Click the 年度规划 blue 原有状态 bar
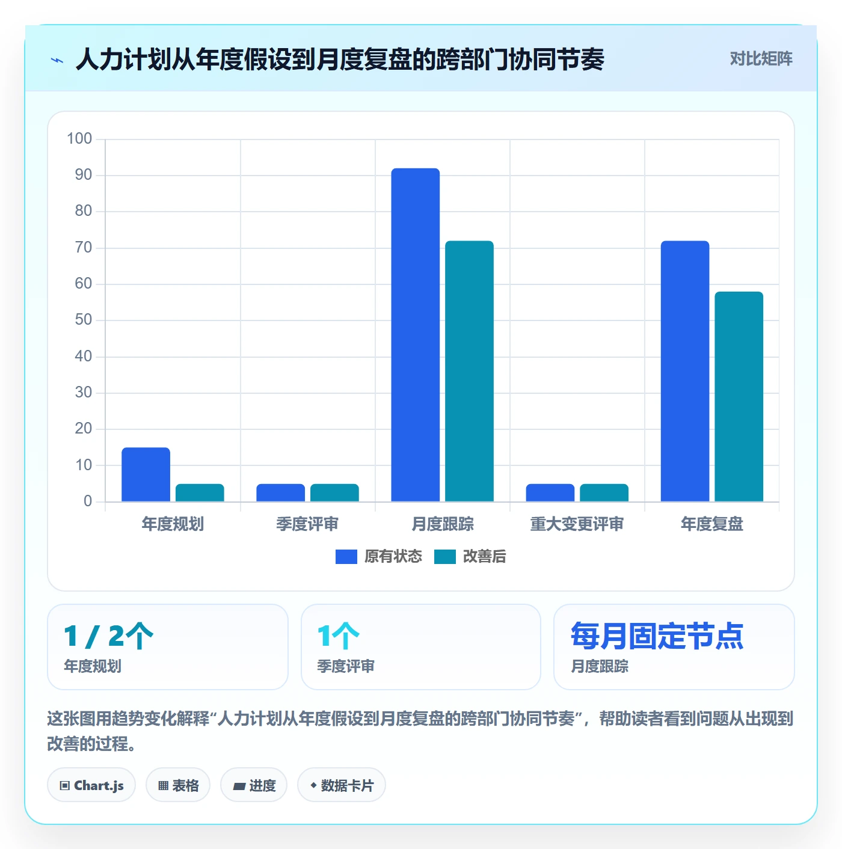The height and width of the screenshot is (849, 842). point(146,474)
